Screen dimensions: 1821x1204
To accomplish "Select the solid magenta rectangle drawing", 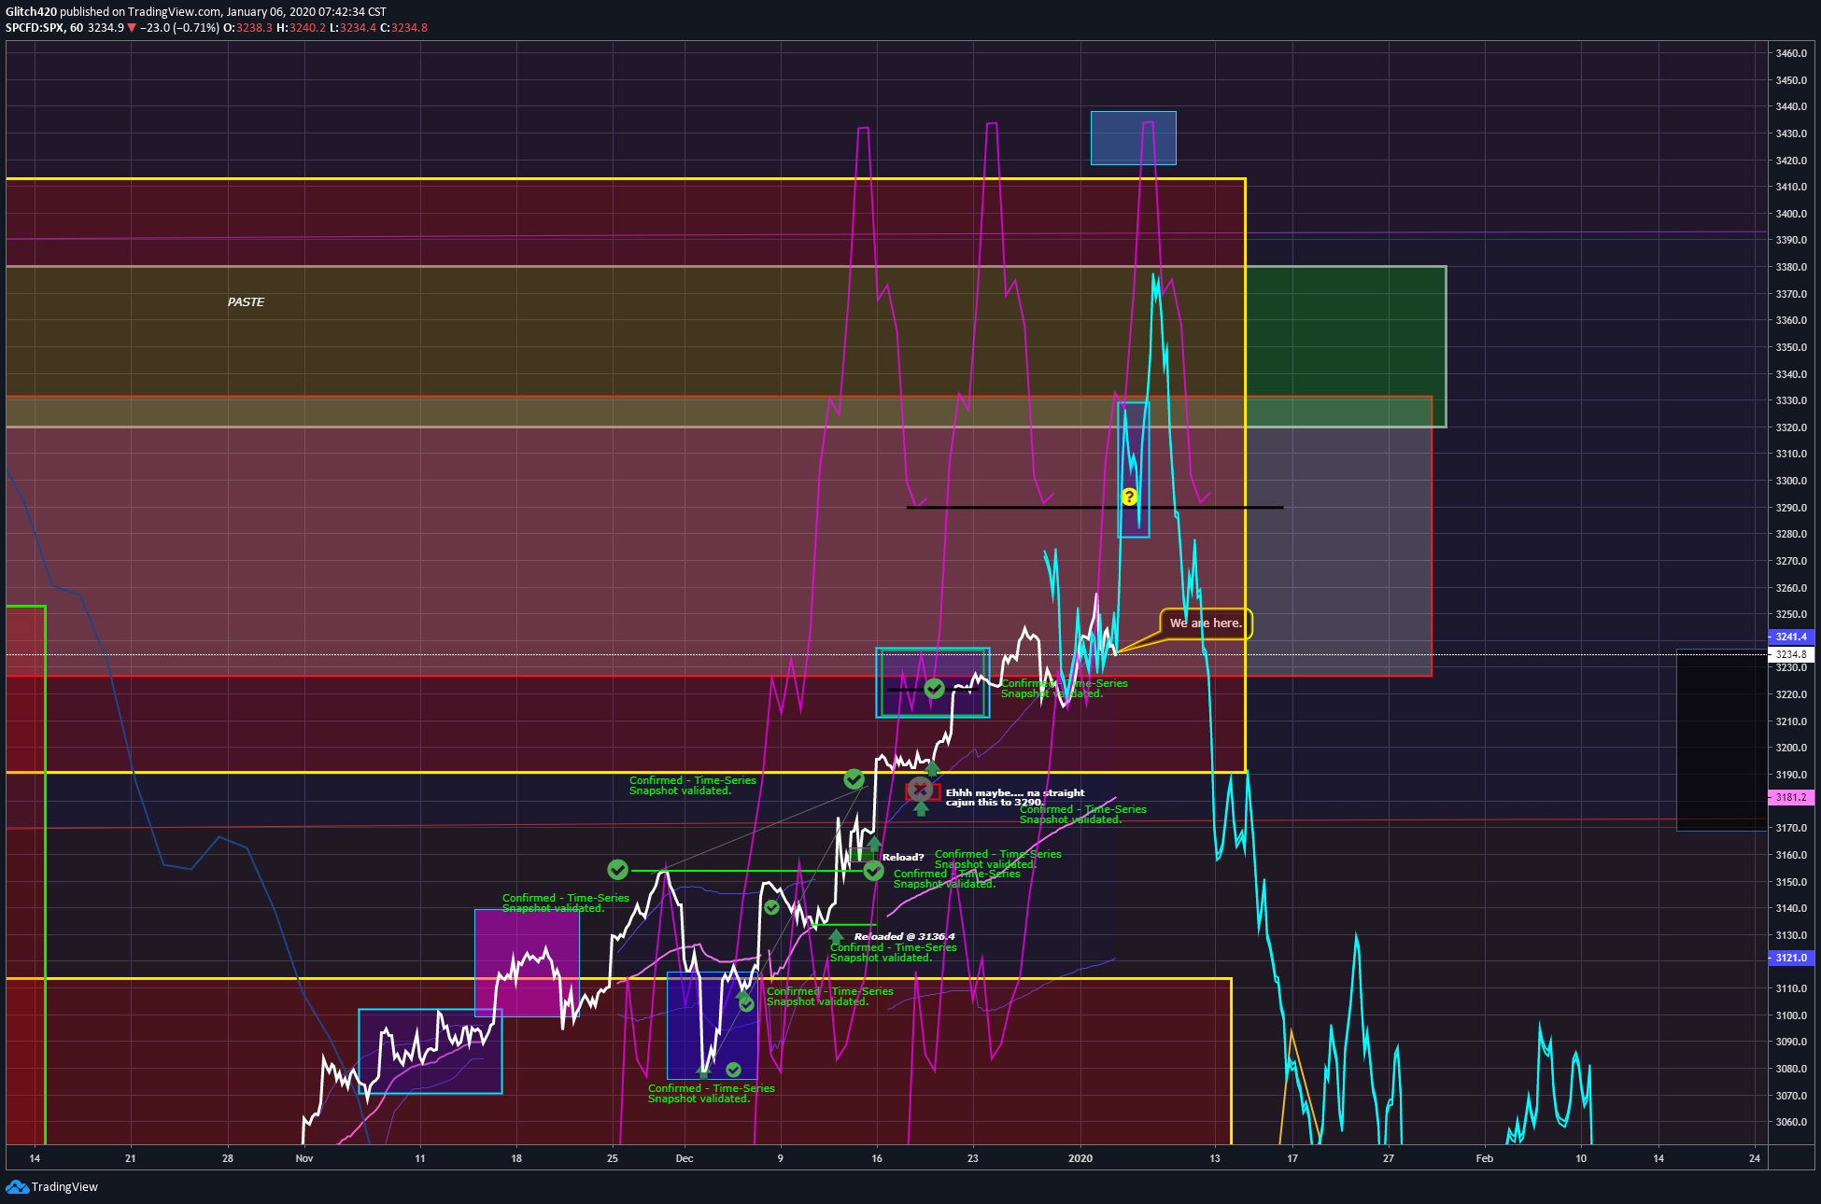I will [527, 963].
